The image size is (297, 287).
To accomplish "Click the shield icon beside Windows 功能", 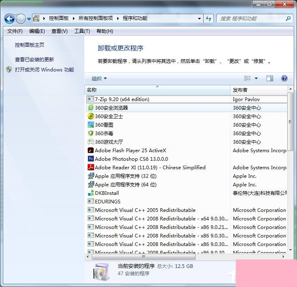I will [9, 69].
